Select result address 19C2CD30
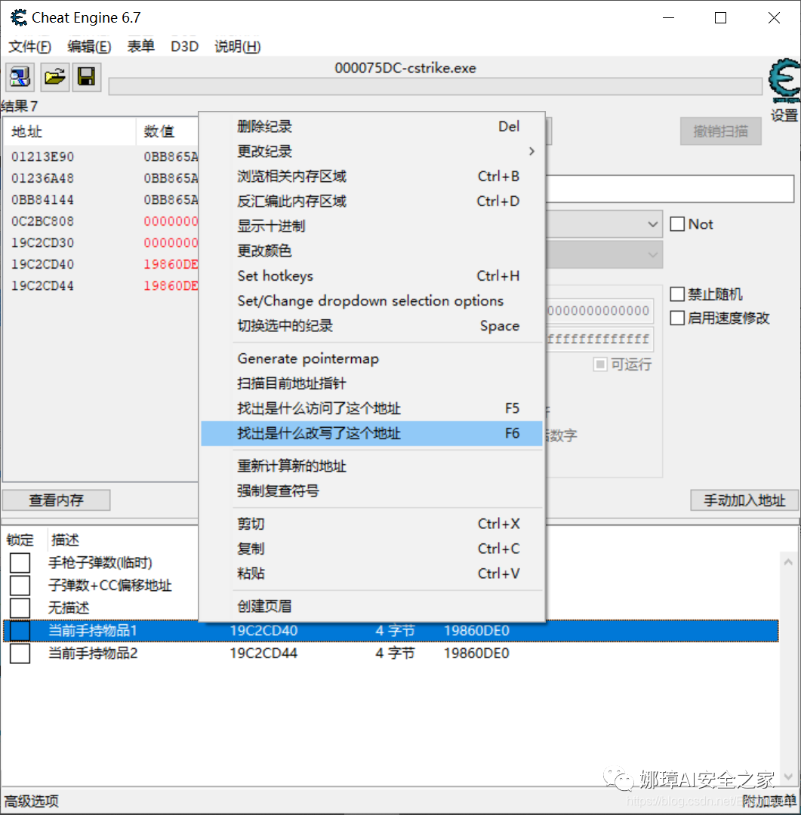 click(42, 243)
